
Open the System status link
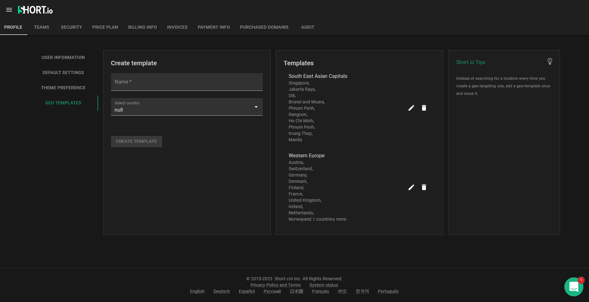324,285
